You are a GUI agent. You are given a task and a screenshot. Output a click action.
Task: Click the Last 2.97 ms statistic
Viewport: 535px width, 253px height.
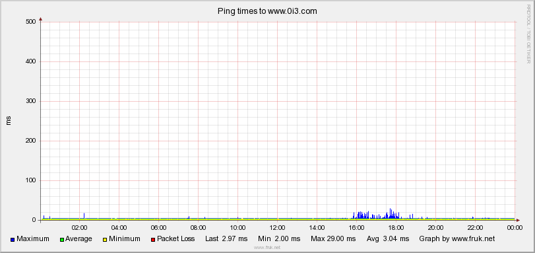click(x=226, y=238)
